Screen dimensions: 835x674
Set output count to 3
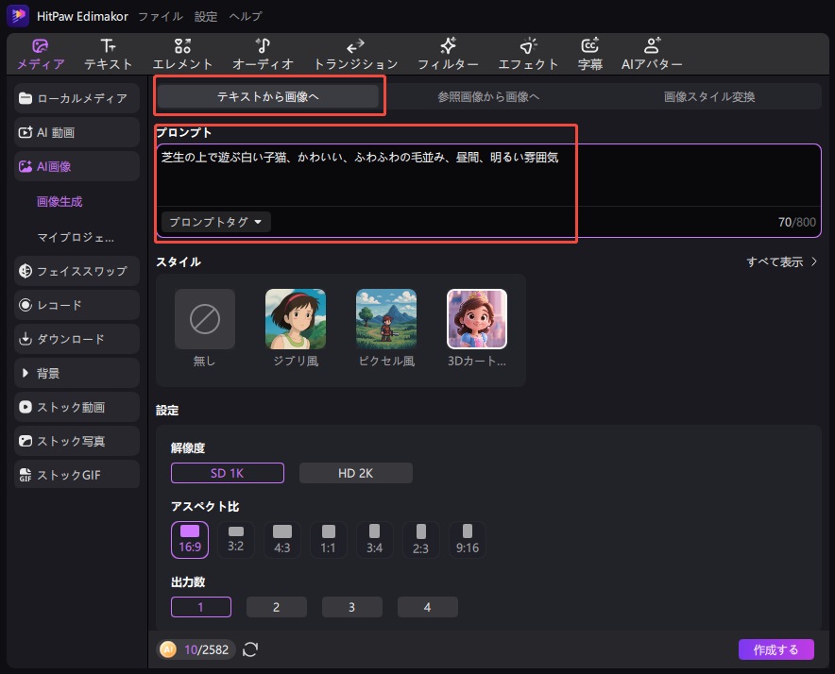point(352,607)
